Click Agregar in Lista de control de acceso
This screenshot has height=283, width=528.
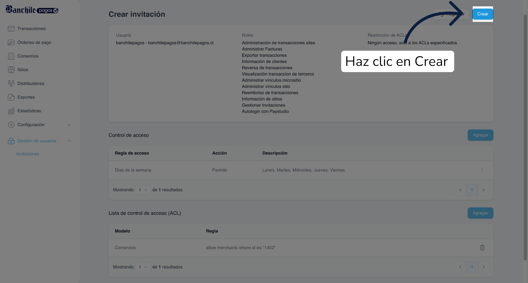pyautogui.click(x=480, y=213)
